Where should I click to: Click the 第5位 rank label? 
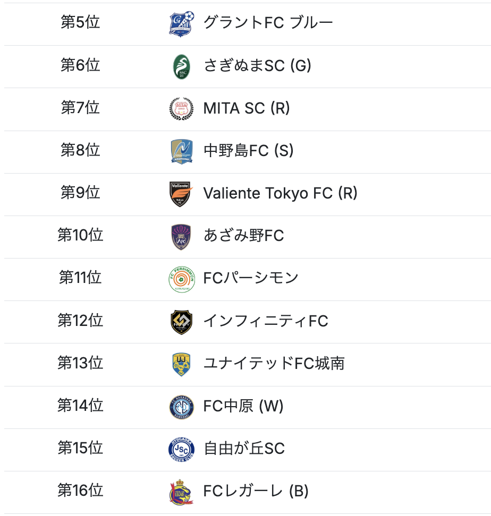pyautogui.click(x=80, y=22)
